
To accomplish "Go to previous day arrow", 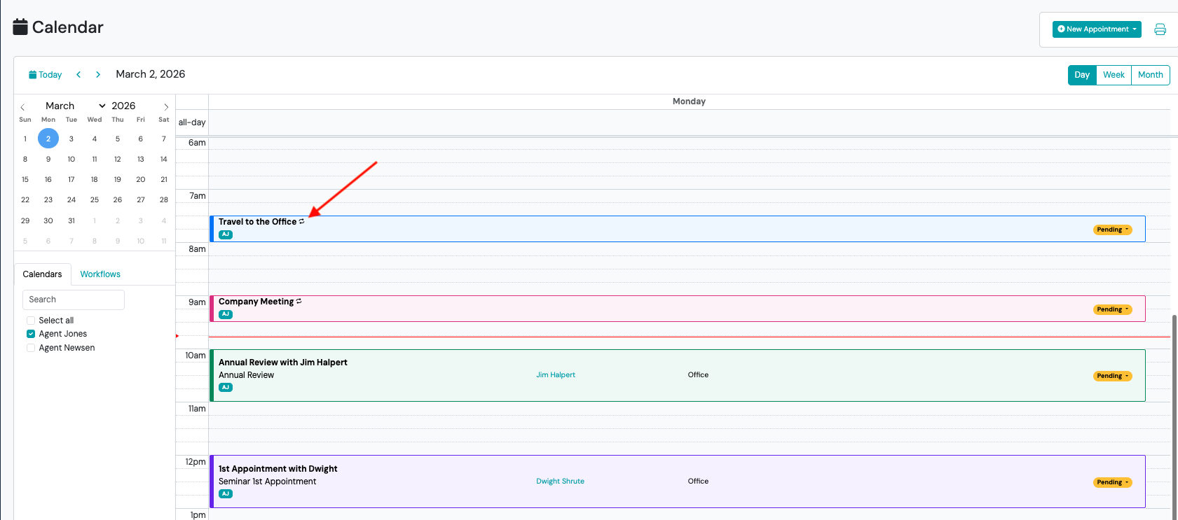I will [78, 74].
